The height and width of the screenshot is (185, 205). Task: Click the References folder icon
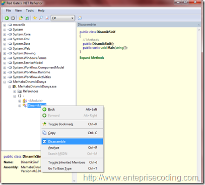click(20, 91)
